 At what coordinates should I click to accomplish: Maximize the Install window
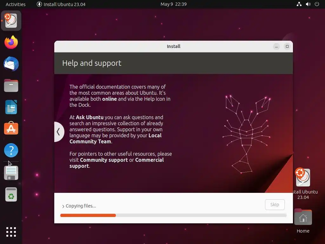point(287,46)
